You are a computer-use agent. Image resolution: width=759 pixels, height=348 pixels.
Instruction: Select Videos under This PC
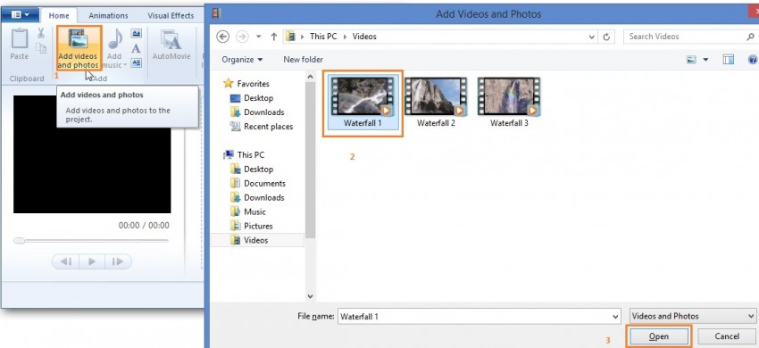click(x=257, y=240)
